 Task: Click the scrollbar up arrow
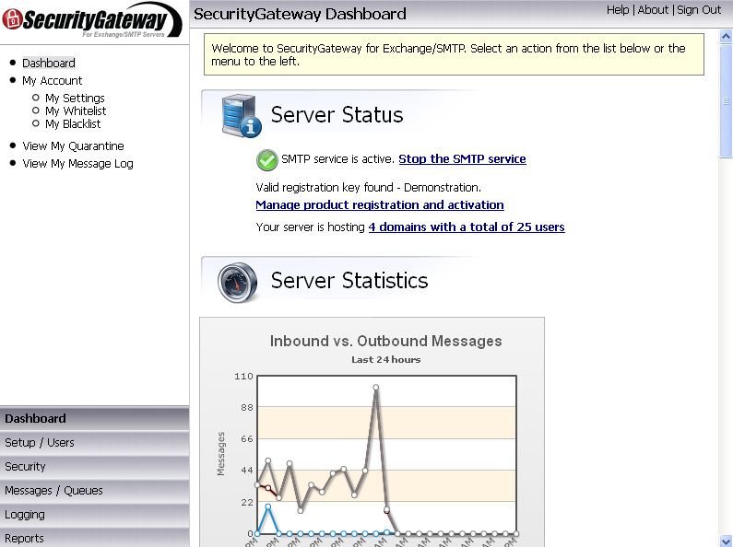(726, 37)
